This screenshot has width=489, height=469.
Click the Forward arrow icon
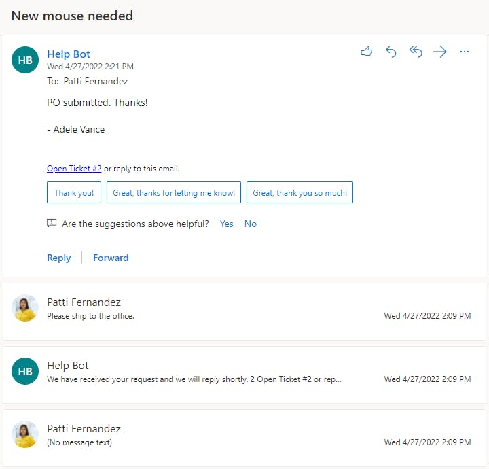[440, 52]
